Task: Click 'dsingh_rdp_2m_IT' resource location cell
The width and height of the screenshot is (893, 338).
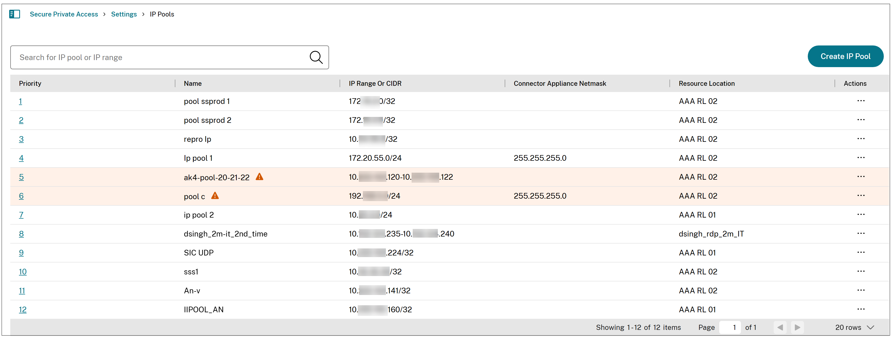Action: pos(711,234)
